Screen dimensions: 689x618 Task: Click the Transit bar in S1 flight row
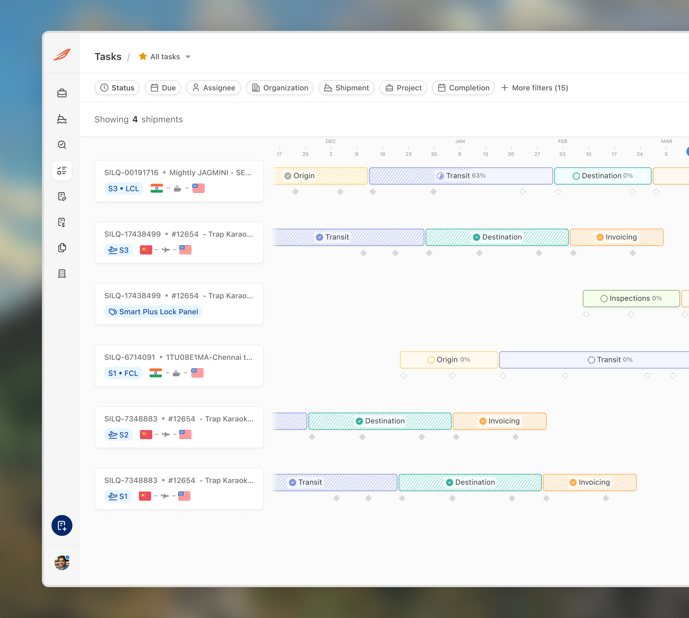[x=335, y=483]
